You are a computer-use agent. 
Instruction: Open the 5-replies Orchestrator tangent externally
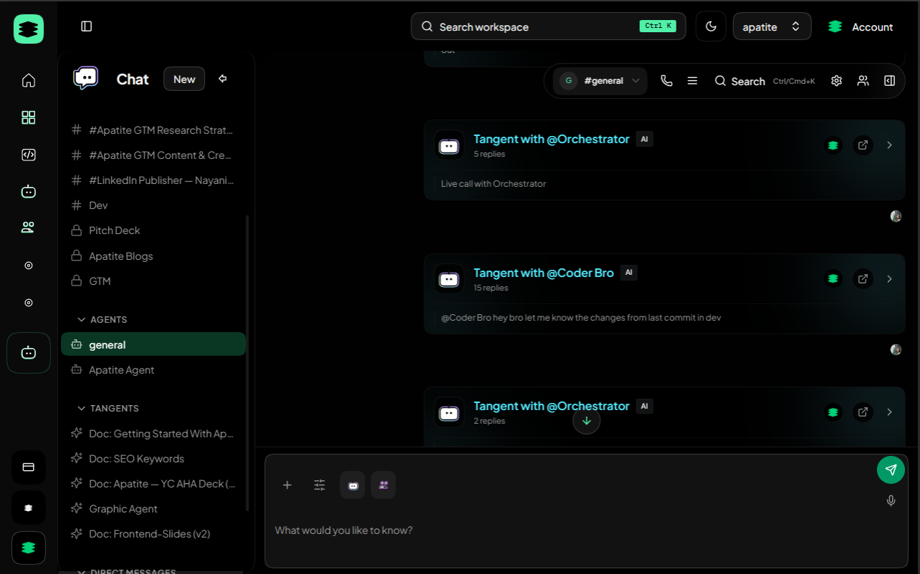(863, 145)
